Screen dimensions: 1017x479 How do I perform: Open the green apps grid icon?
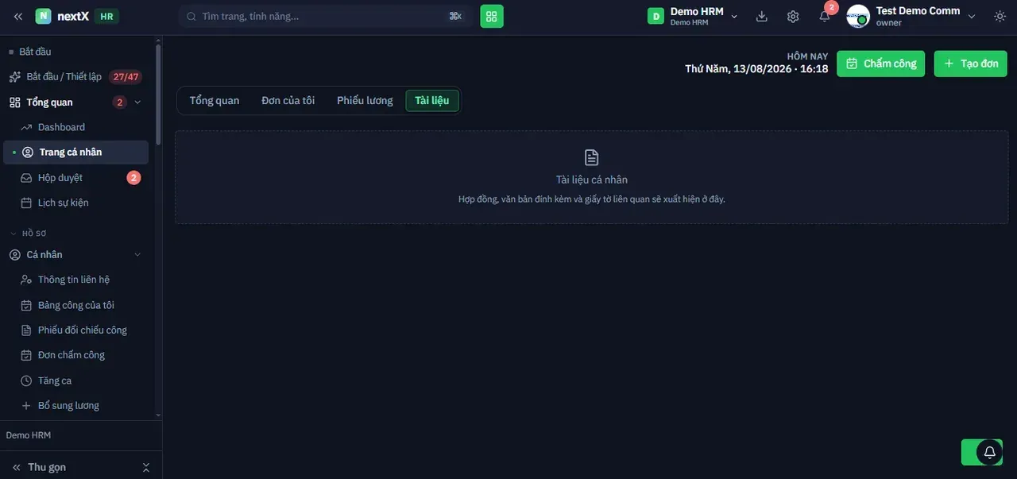(492, 16)
